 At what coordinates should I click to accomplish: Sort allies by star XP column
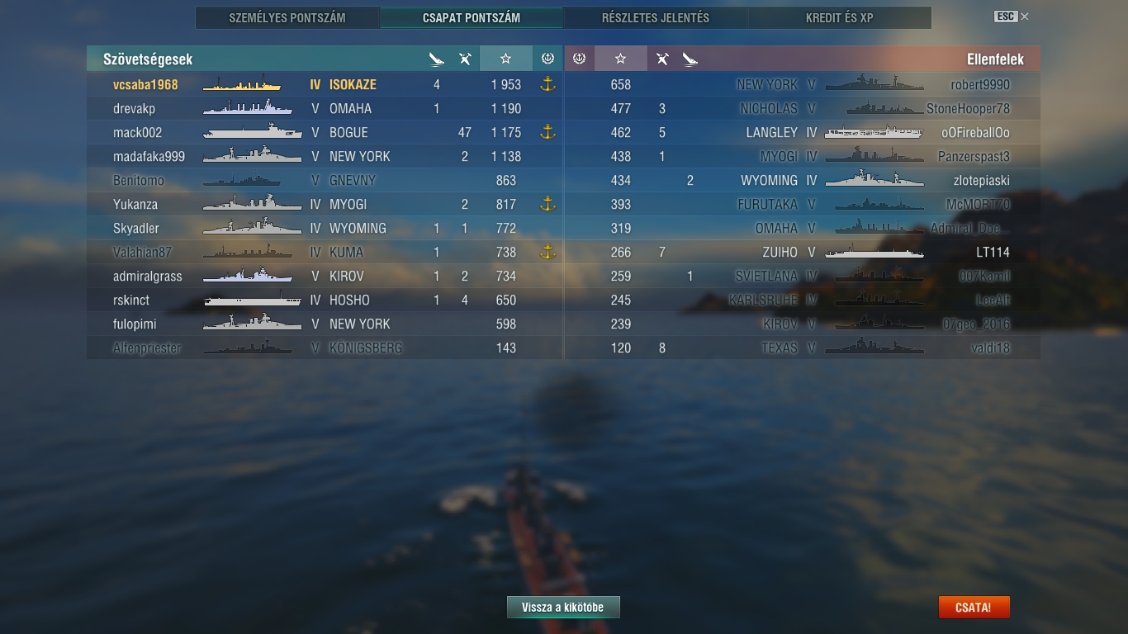[x=505, y=59]
